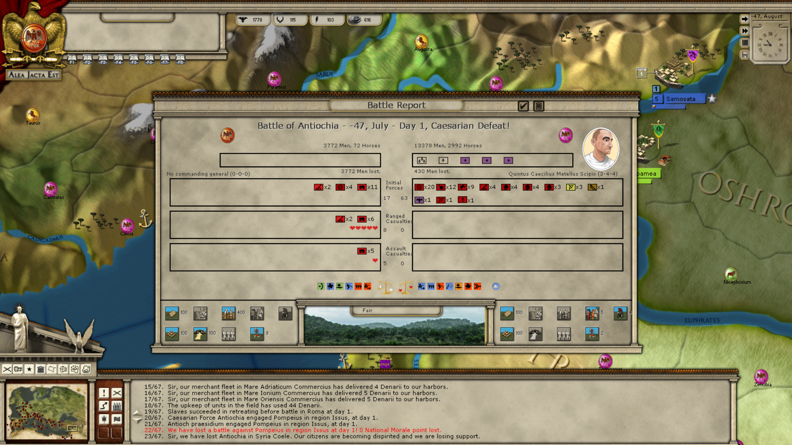Select the Taurus region marker
Viewport: 792px width, 445px height.
[33, 115]
